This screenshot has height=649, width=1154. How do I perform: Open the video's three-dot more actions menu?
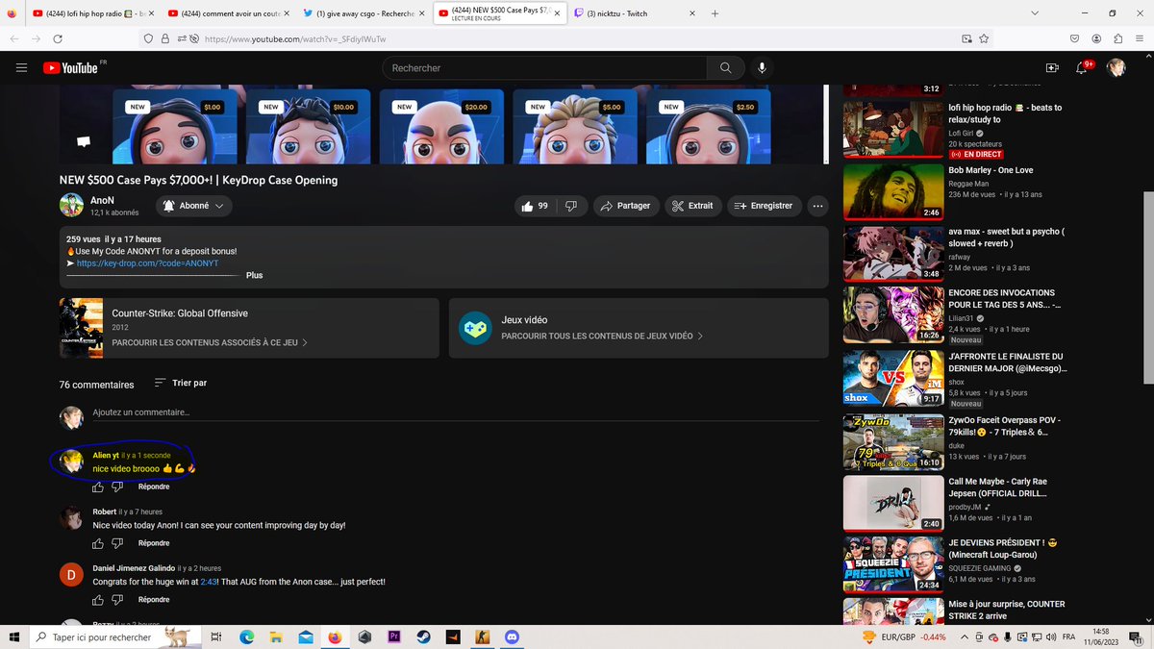(x=817, y=206)
